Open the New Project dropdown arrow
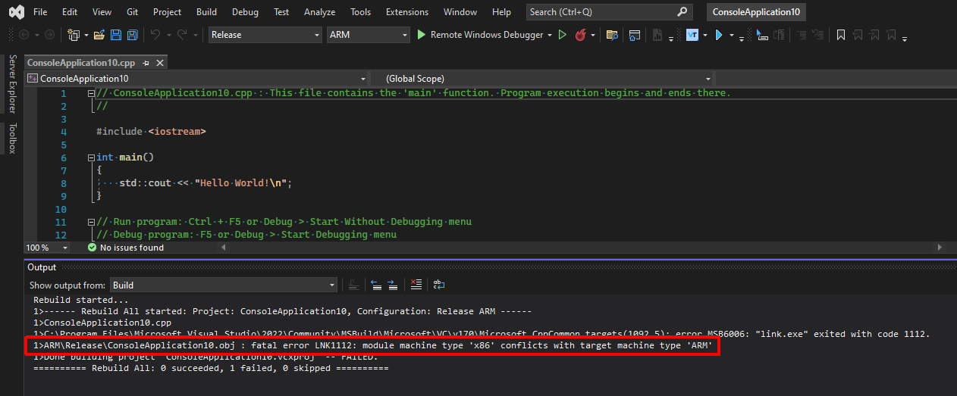This screenshot has height=396, width=957. coord(86,35)
